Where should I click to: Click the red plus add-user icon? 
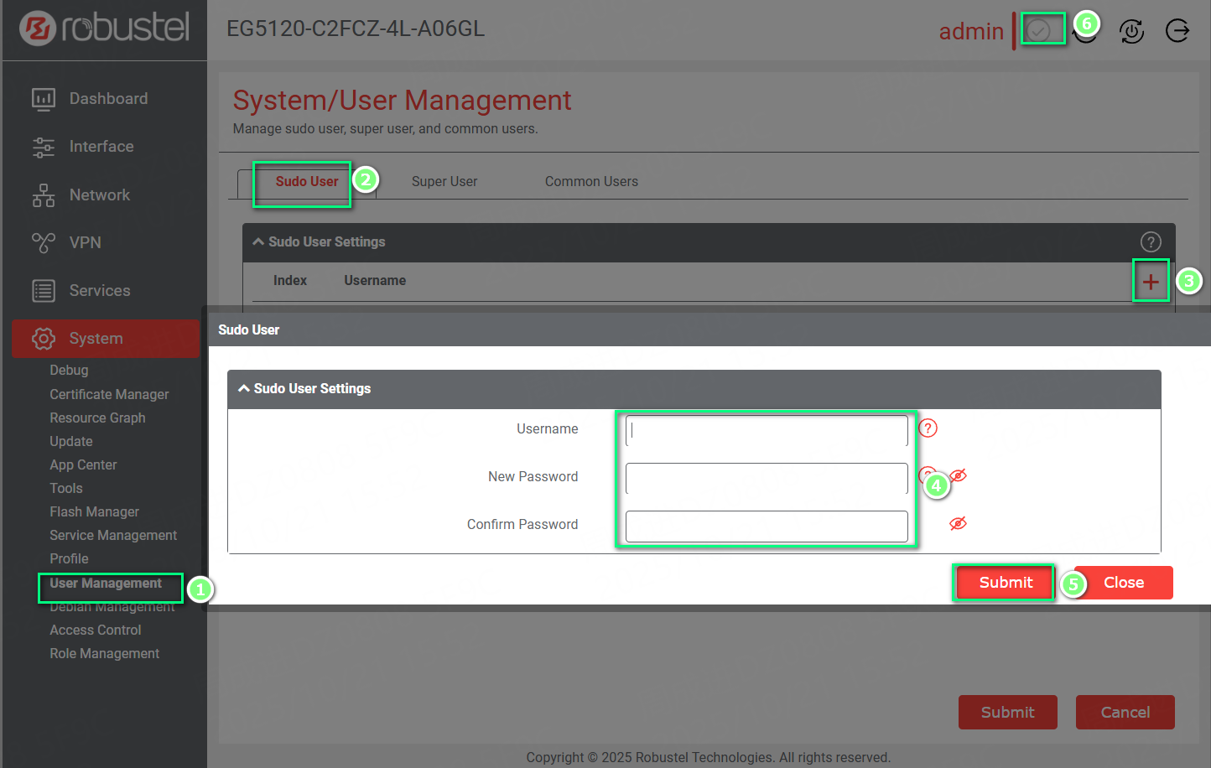tap(1151, 282)
